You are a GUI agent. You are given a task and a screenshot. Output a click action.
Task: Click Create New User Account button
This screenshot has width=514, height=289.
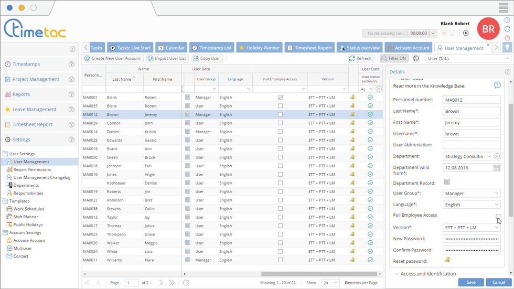click(x=113, y=59)
